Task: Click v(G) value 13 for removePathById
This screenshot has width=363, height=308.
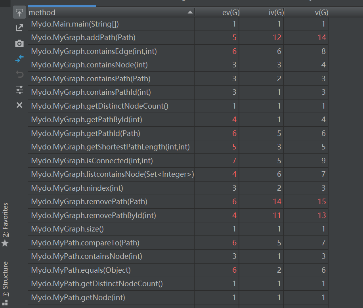Action: coord(322,215)
